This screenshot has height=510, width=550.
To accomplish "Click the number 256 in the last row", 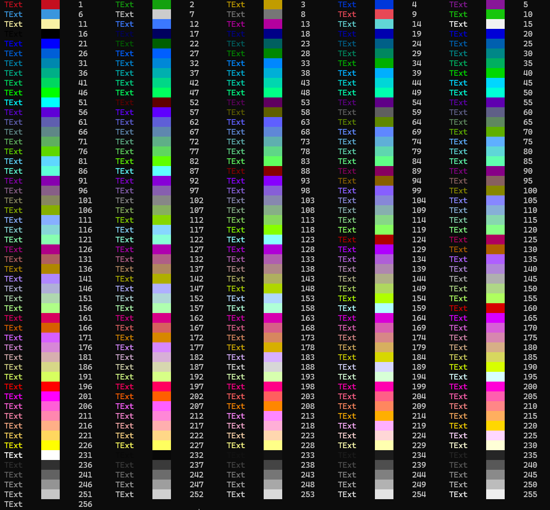I will tap(85, 504).
